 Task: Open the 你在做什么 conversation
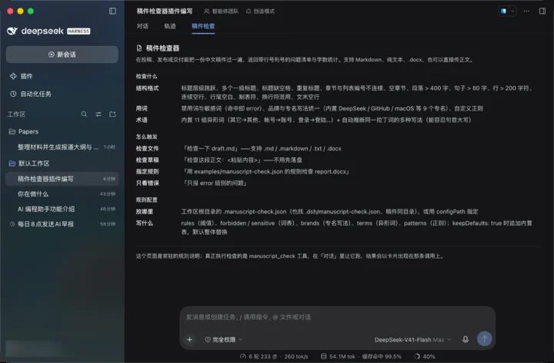(62, 194)
